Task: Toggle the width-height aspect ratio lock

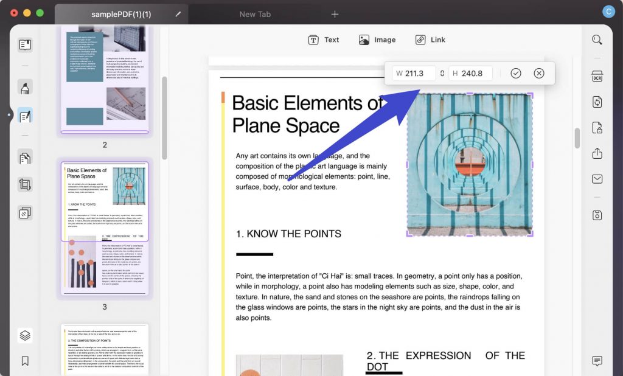Action: tap(442, 73)
